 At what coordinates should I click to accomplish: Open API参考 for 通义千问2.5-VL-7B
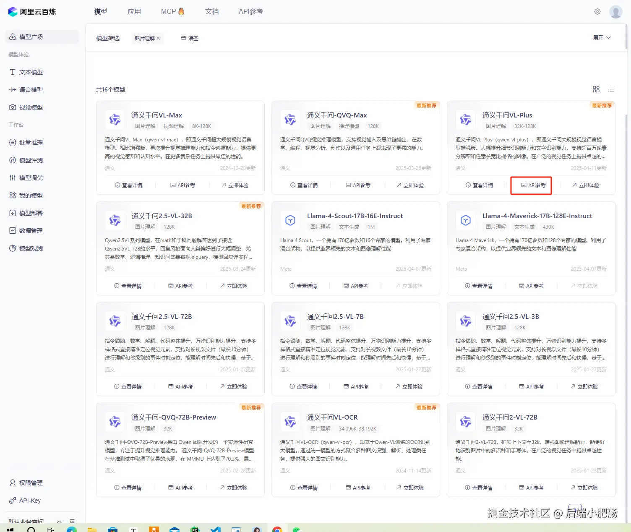(x=356, y=386)
